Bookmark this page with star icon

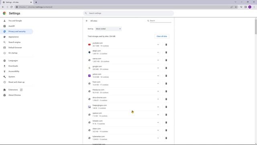(x=236, y=7)
